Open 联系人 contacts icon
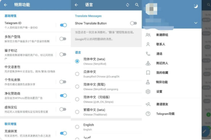211x140 pixels. 148,44
